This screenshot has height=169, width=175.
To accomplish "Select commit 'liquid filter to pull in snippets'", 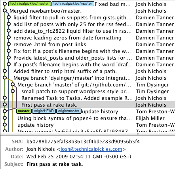I will pos(87,17).
